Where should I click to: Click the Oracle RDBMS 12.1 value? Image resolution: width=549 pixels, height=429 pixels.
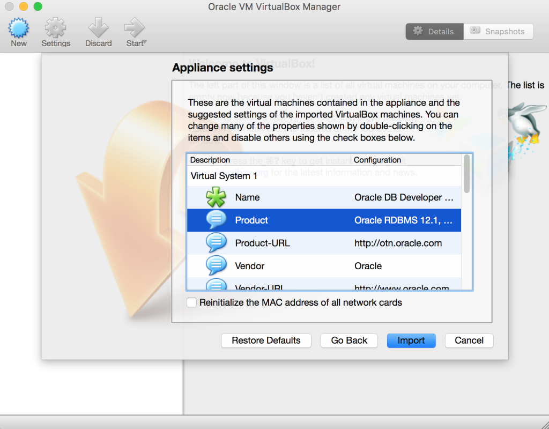click(x=403, y=220)
